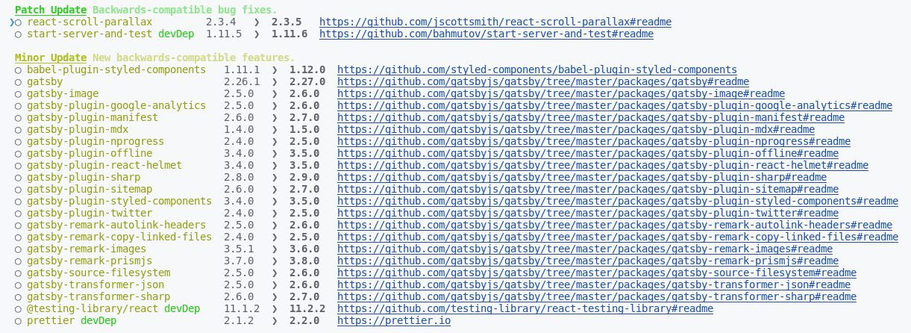Open the react-testing-library readme link

(x=525, y=309)
